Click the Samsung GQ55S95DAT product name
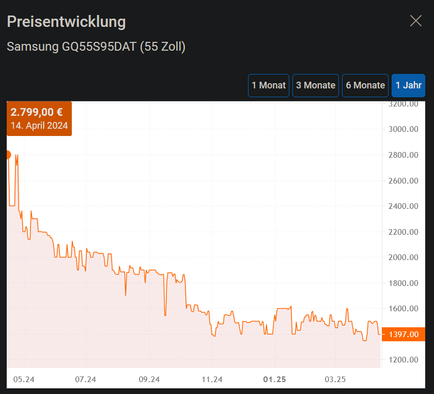The width and height of the screenshot is (434, 394). [x=96, y=47]
